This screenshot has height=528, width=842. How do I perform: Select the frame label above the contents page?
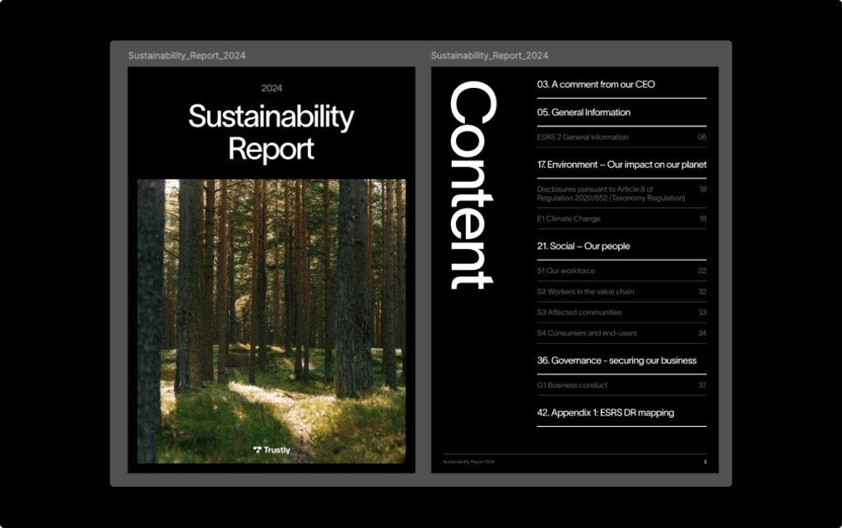[x=490, y=55]
